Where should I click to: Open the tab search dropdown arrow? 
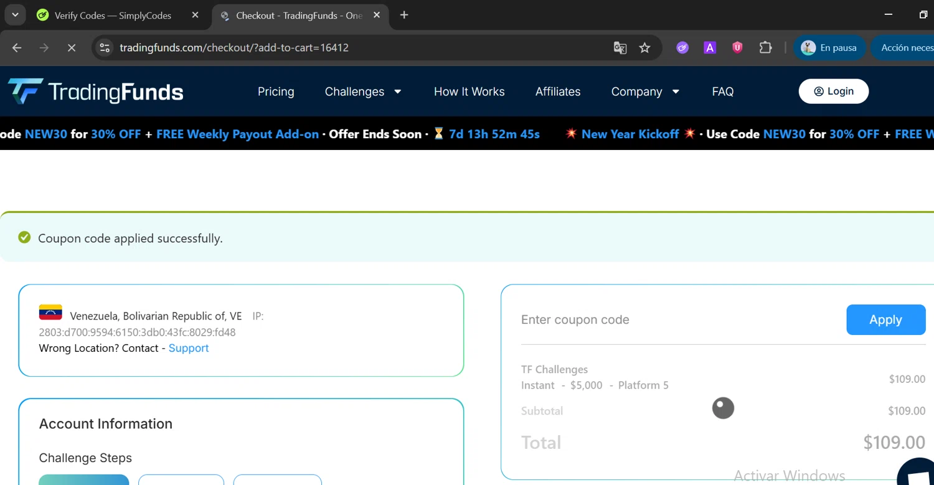[15, 15]
